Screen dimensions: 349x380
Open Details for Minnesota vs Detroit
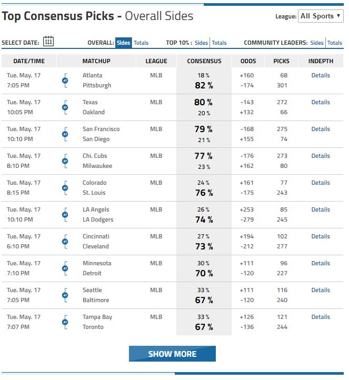[321, 263]
